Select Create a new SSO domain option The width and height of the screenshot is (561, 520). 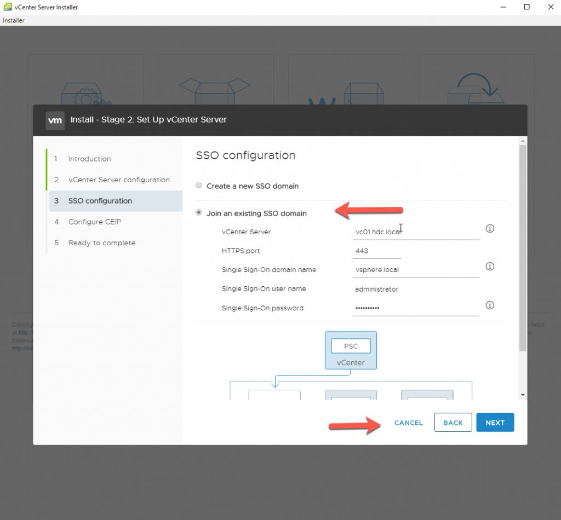tap(199, 185)
